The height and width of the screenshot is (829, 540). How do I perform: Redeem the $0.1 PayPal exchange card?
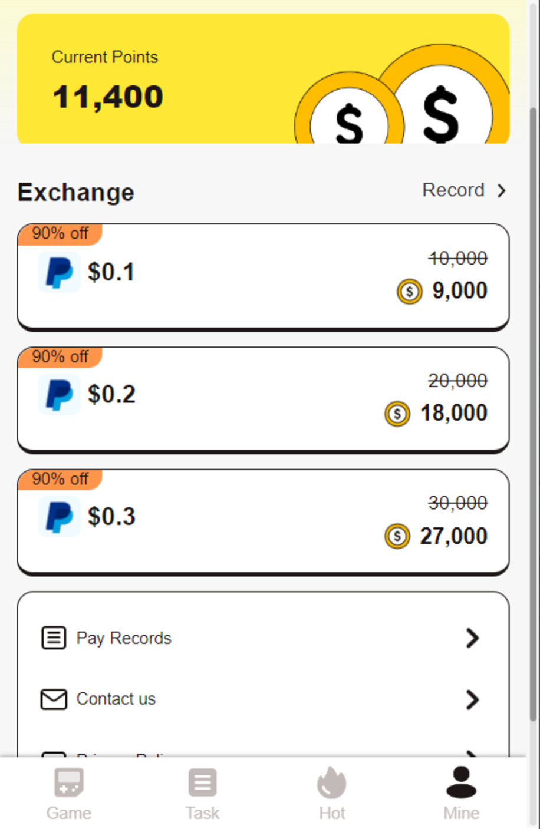tap(263, 276)
